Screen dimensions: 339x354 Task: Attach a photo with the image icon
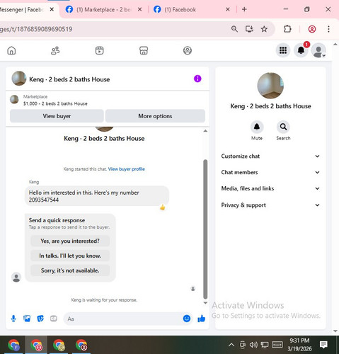(x=27, y=319)
